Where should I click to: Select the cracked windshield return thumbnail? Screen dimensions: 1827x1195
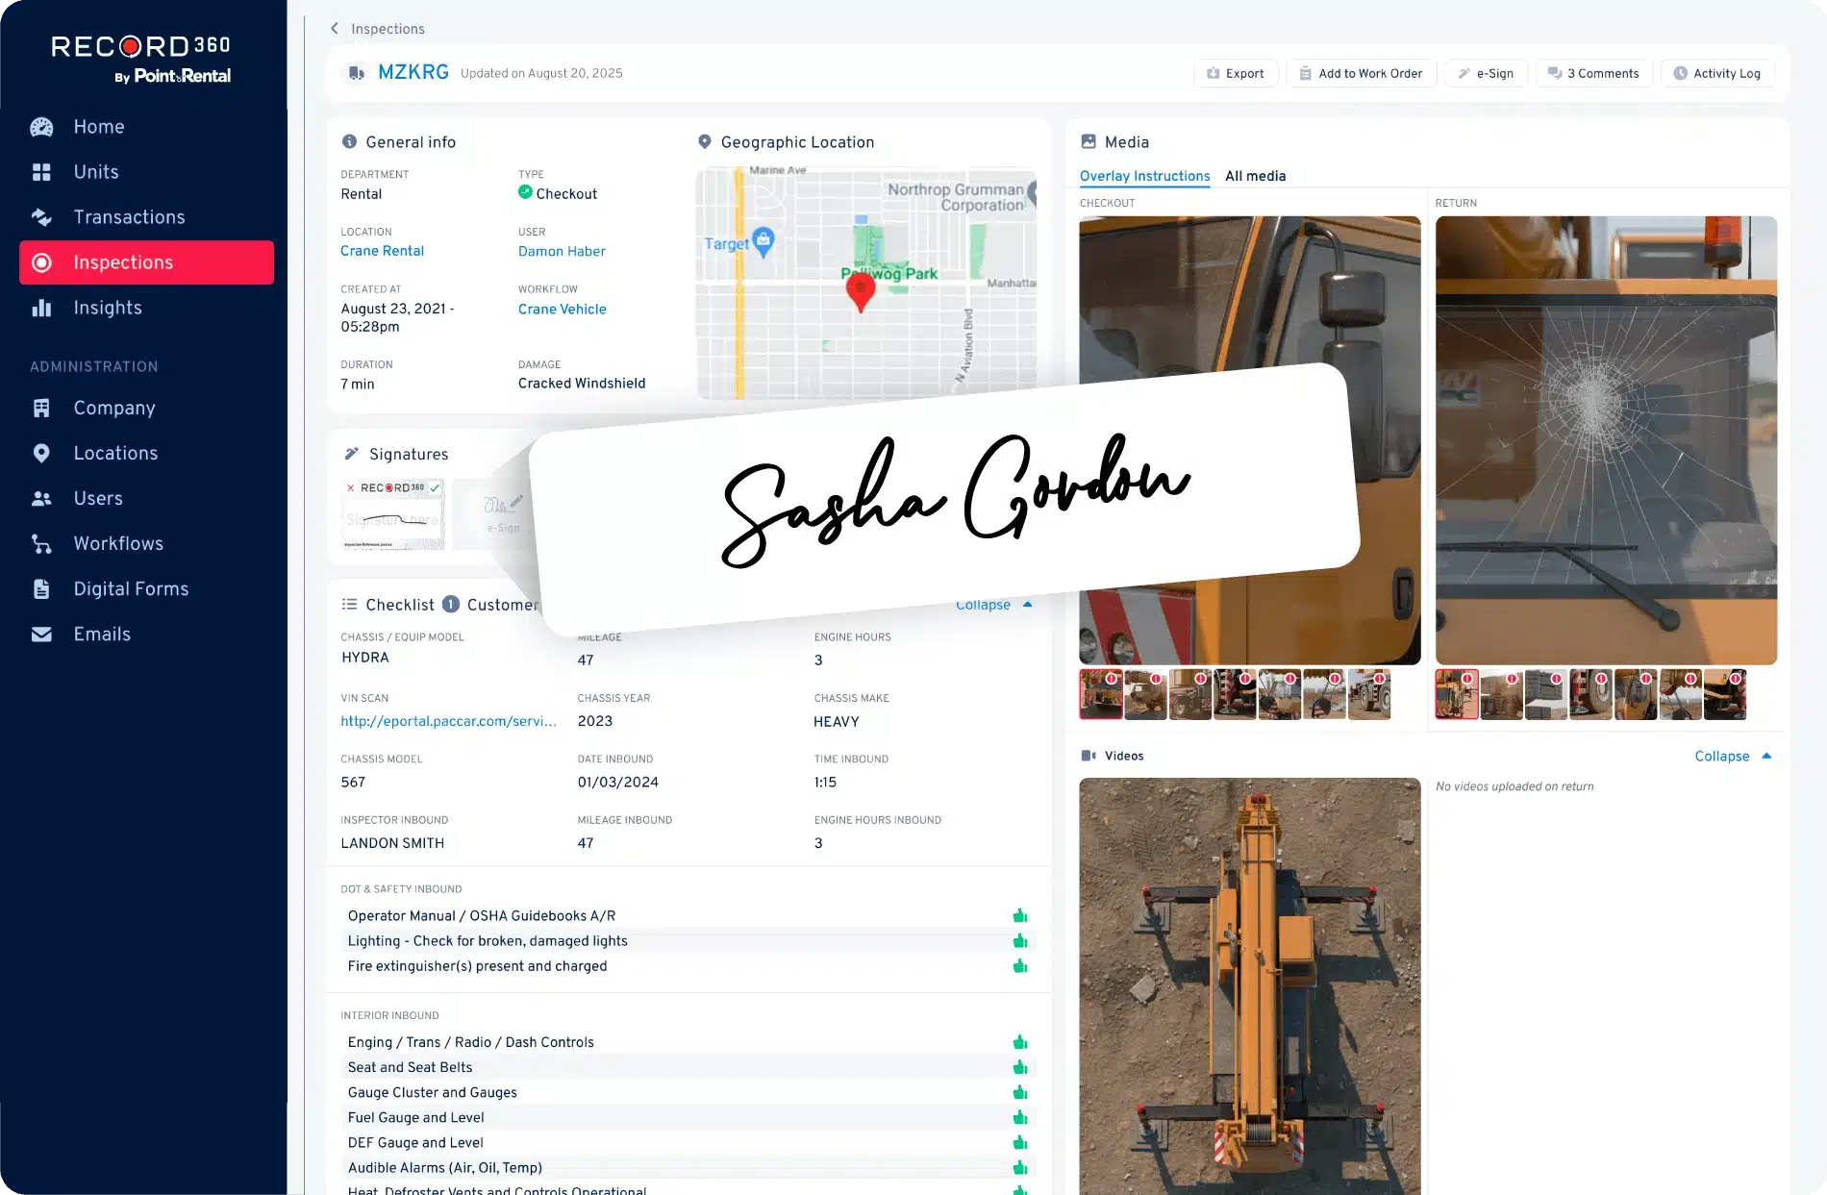tap(1457, 694)
